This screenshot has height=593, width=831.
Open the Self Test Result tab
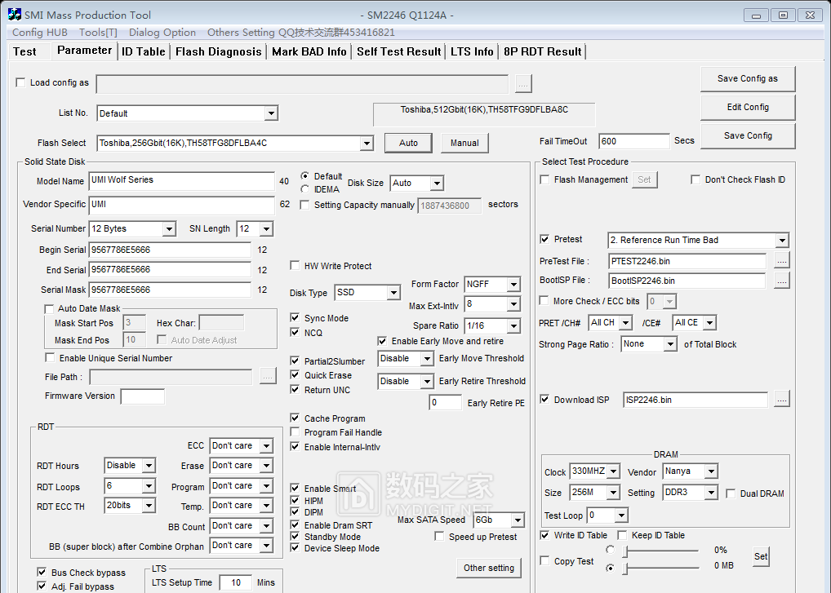[x=398, y=51]
